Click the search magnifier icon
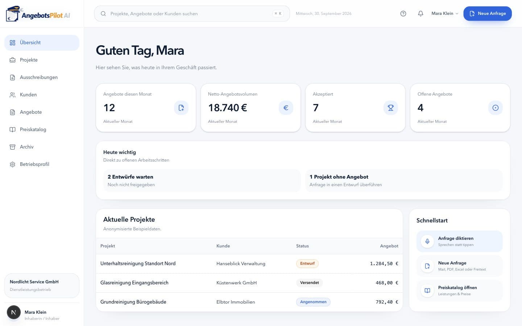This screenshot has height=326, width=522. [103, 13]
